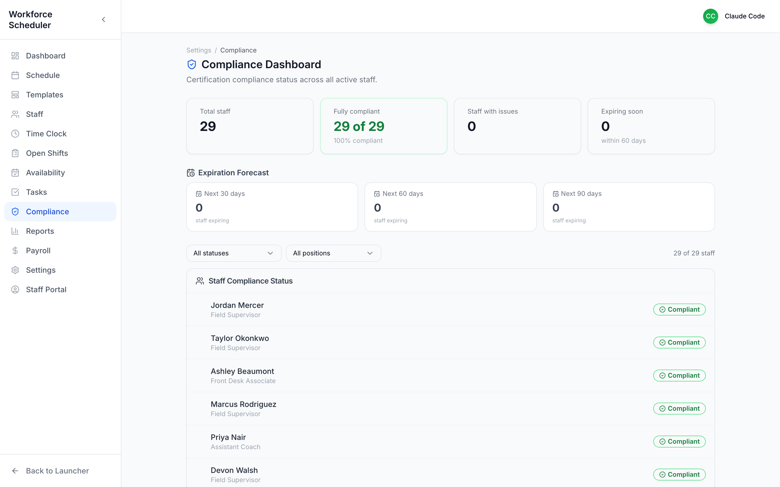Screen dimensions: 780x487
Task: Click Devon Walsh's Compliant badge
Action: (x=679, y=475)
